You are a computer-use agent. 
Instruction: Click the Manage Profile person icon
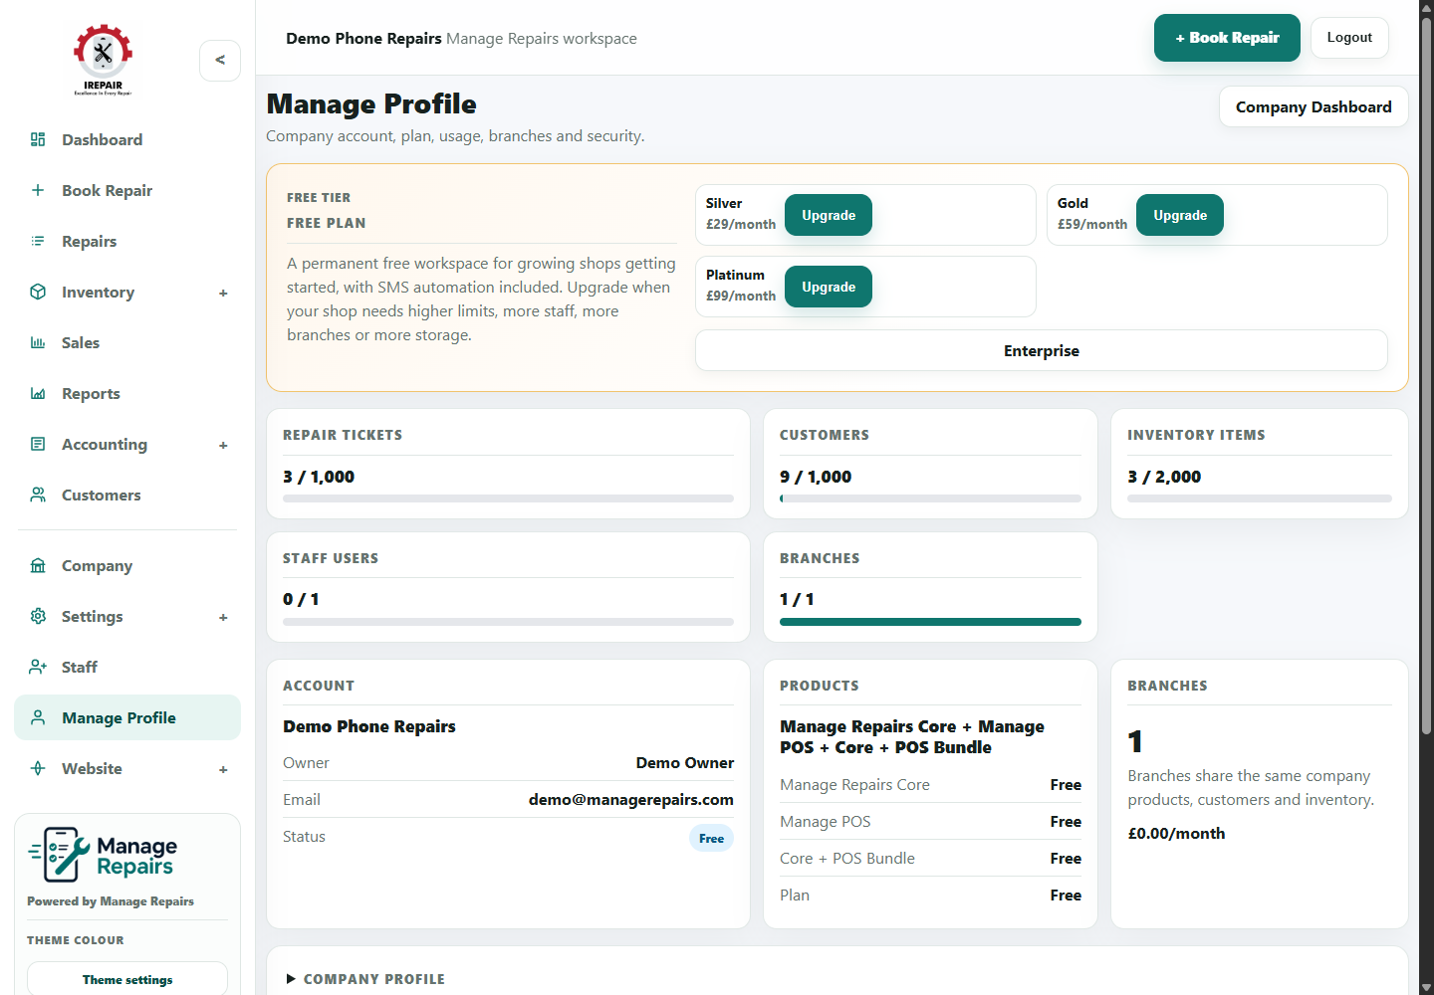(38, 717)
